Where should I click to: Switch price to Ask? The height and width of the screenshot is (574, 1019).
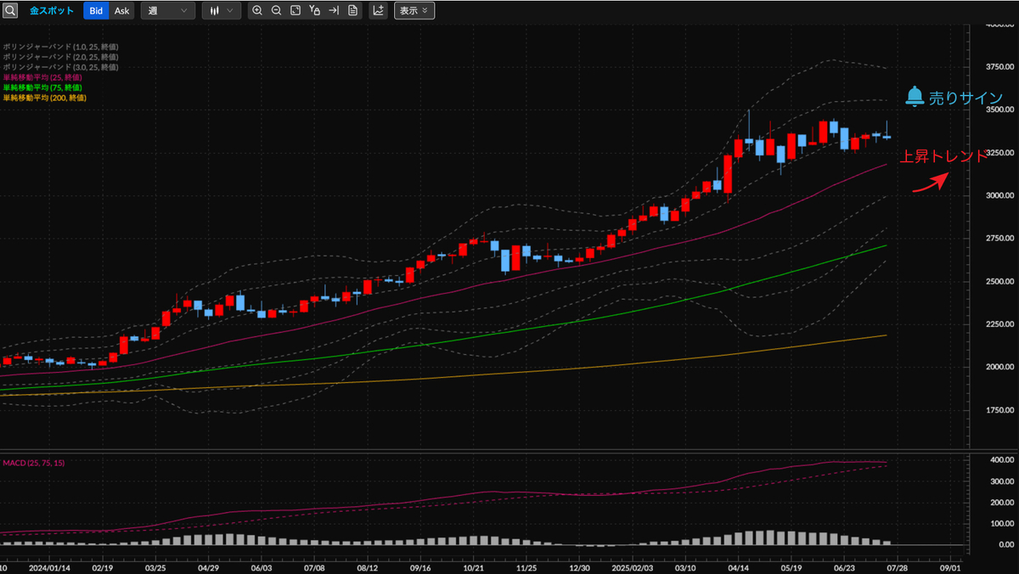tap(122, 11)
